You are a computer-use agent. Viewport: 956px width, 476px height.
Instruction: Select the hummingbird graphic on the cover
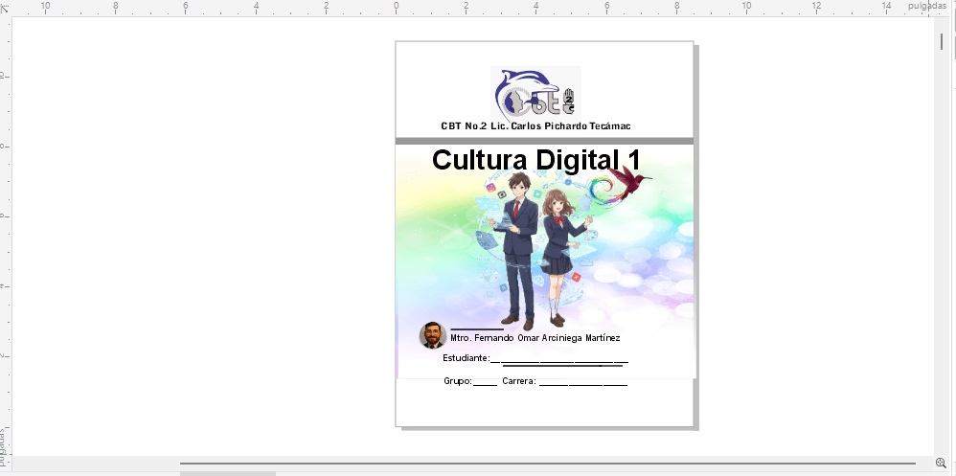coord(627,180)
